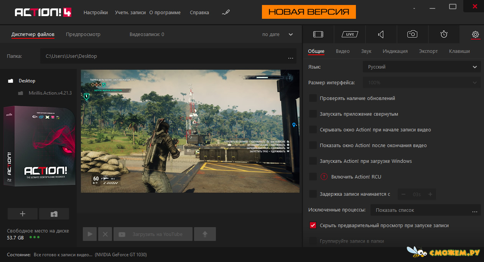
Task: Toggle Скрывать окно Action! при начале записи
Action: click(x=313, y=129)
